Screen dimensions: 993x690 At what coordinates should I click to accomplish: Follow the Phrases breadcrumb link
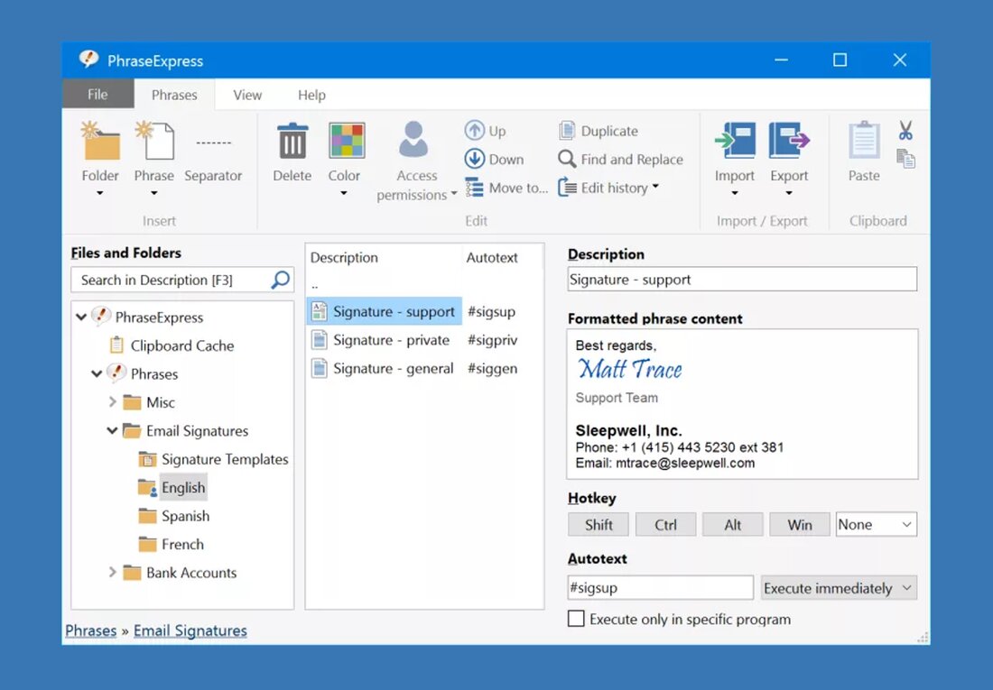point(91,630)
